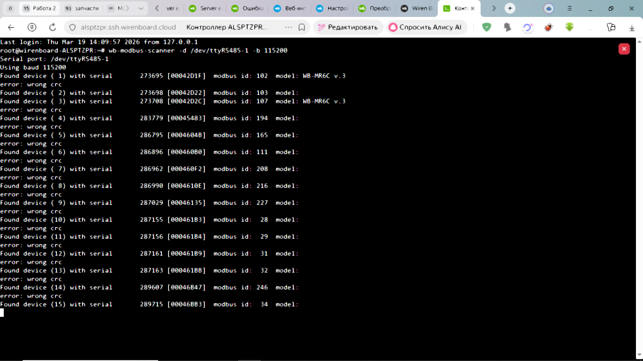Click the ladybug extension icon
Screen dimensions: 643x361
(548, 27)
